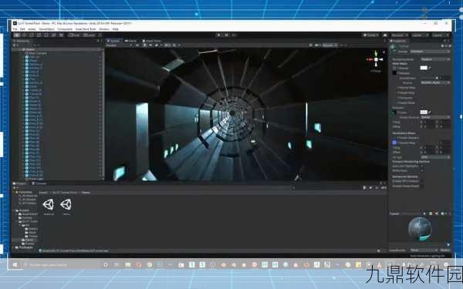This screenshot has width=463, height=289.
Task: Open the File menu
Action: pos(15,29)
